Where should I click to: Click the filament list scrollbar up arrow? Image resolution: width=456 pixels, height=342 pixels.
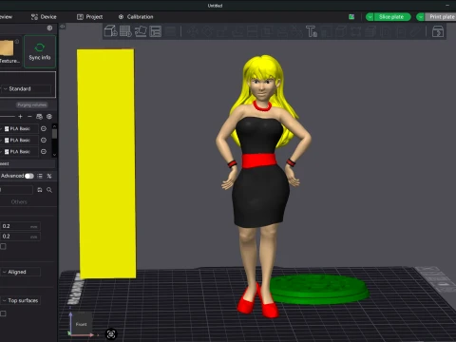(x=54, y=126)
